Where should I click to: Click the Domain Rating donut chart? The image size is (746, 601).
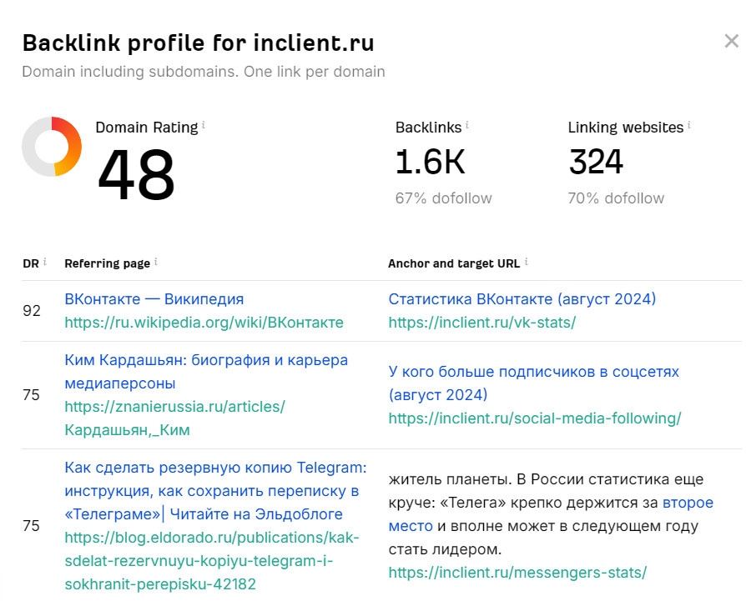click(x=52, y=147)
